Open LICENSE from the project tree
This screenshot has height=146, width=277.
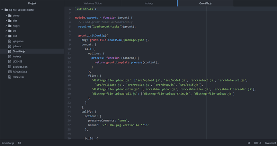18,61
